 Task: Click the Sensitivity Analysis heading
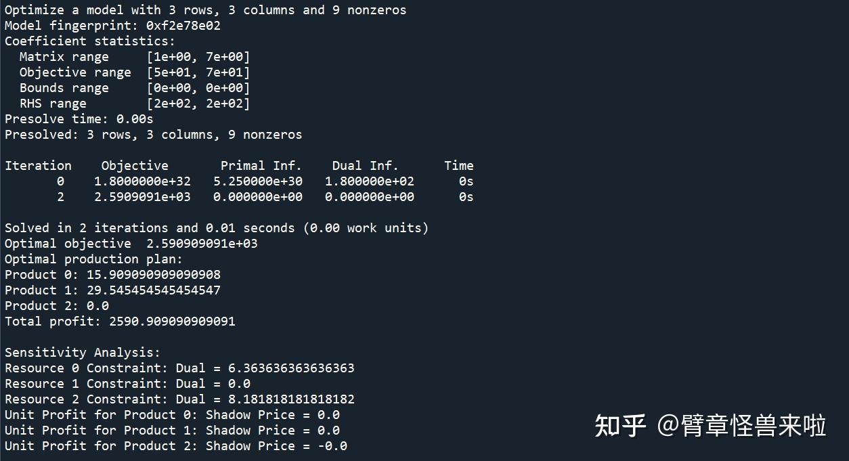83,353
